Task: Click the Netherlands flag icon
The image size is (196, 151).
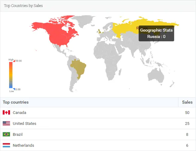Action: (6, 145)
